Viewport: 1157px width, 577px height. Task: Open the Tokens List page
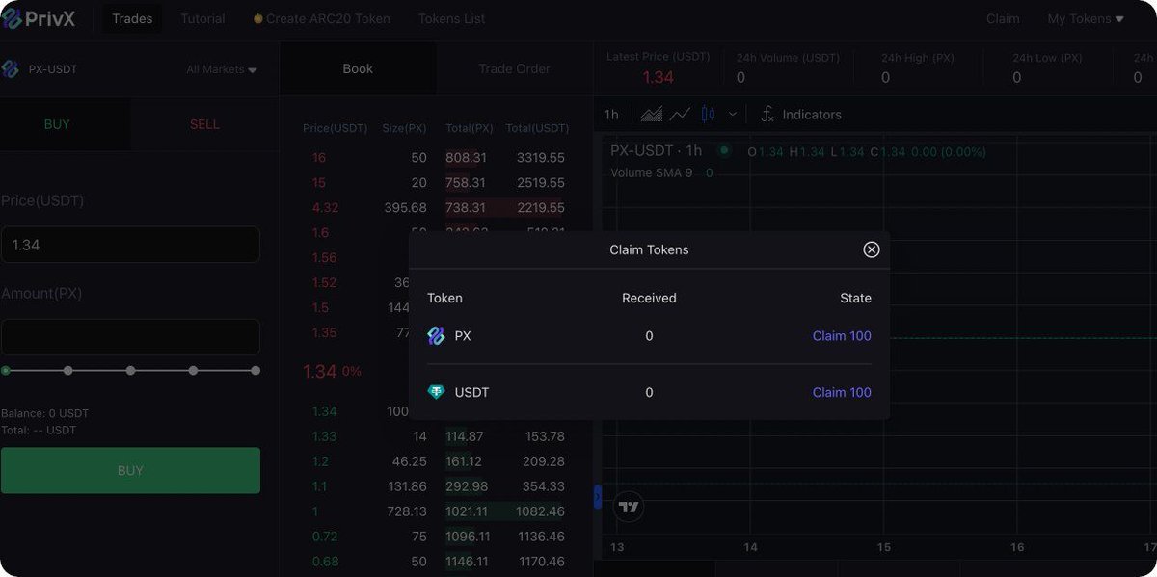(x=451, y=18)
